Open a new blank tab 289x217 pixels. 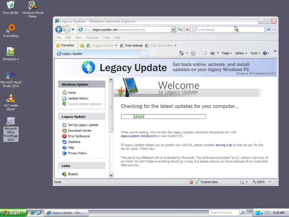pyautogui.click(x=144, y=54)
